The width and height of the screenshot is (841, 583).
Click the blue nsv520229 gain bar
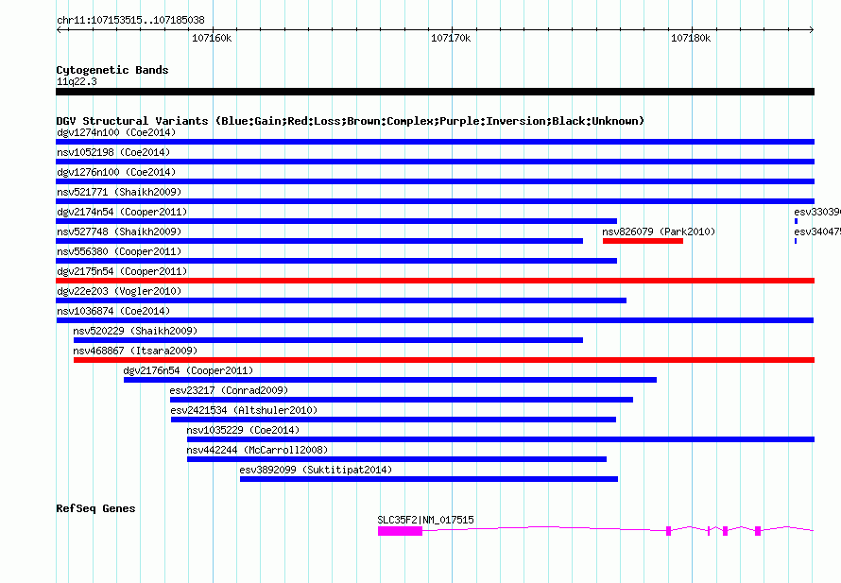click(328, 340)
